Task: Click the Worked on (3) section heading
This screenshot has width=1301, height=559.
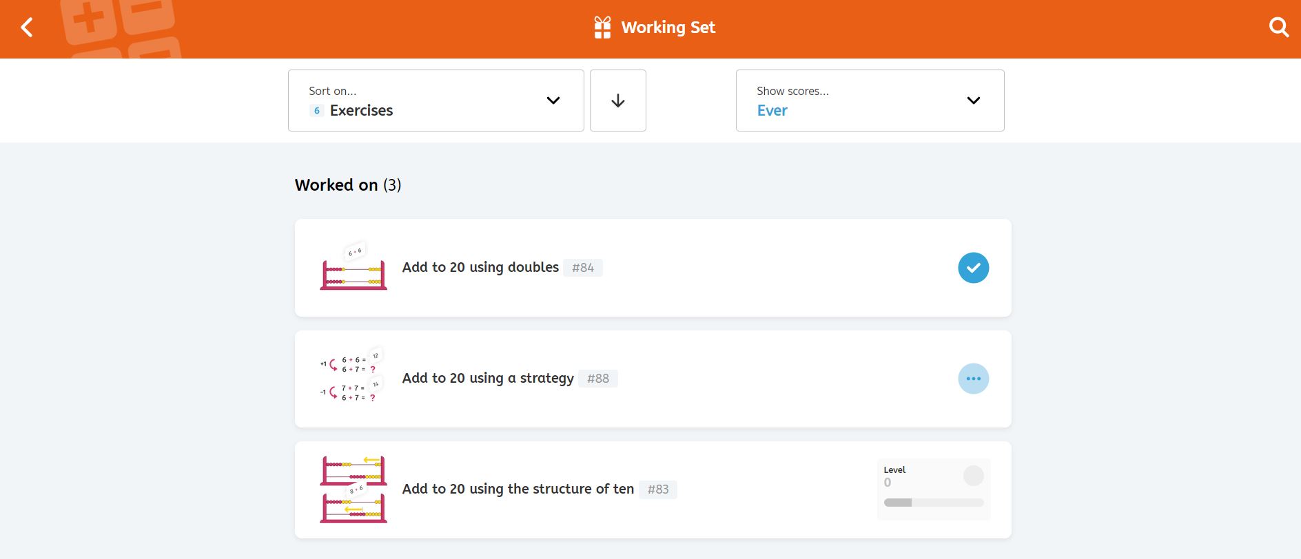Action: 347,185
